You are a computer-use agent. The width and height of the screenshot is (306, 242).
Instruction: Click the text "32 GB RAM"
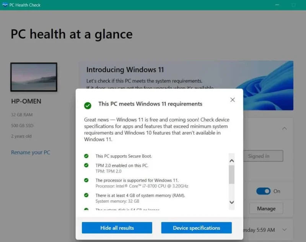22,115
